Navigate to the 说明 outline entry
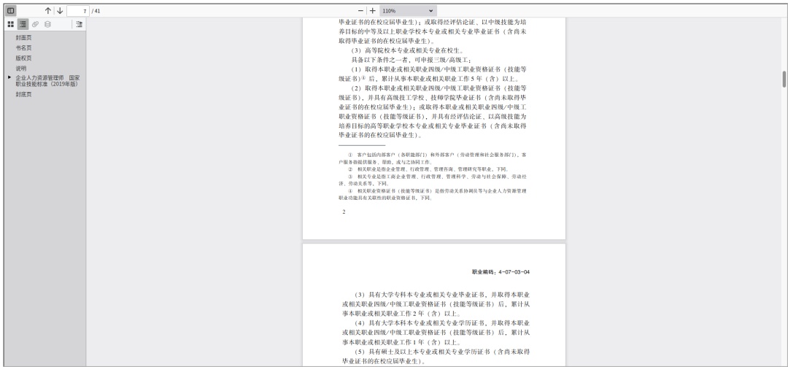The height and width of the screenshot is (367, 788). click(21, 67)
